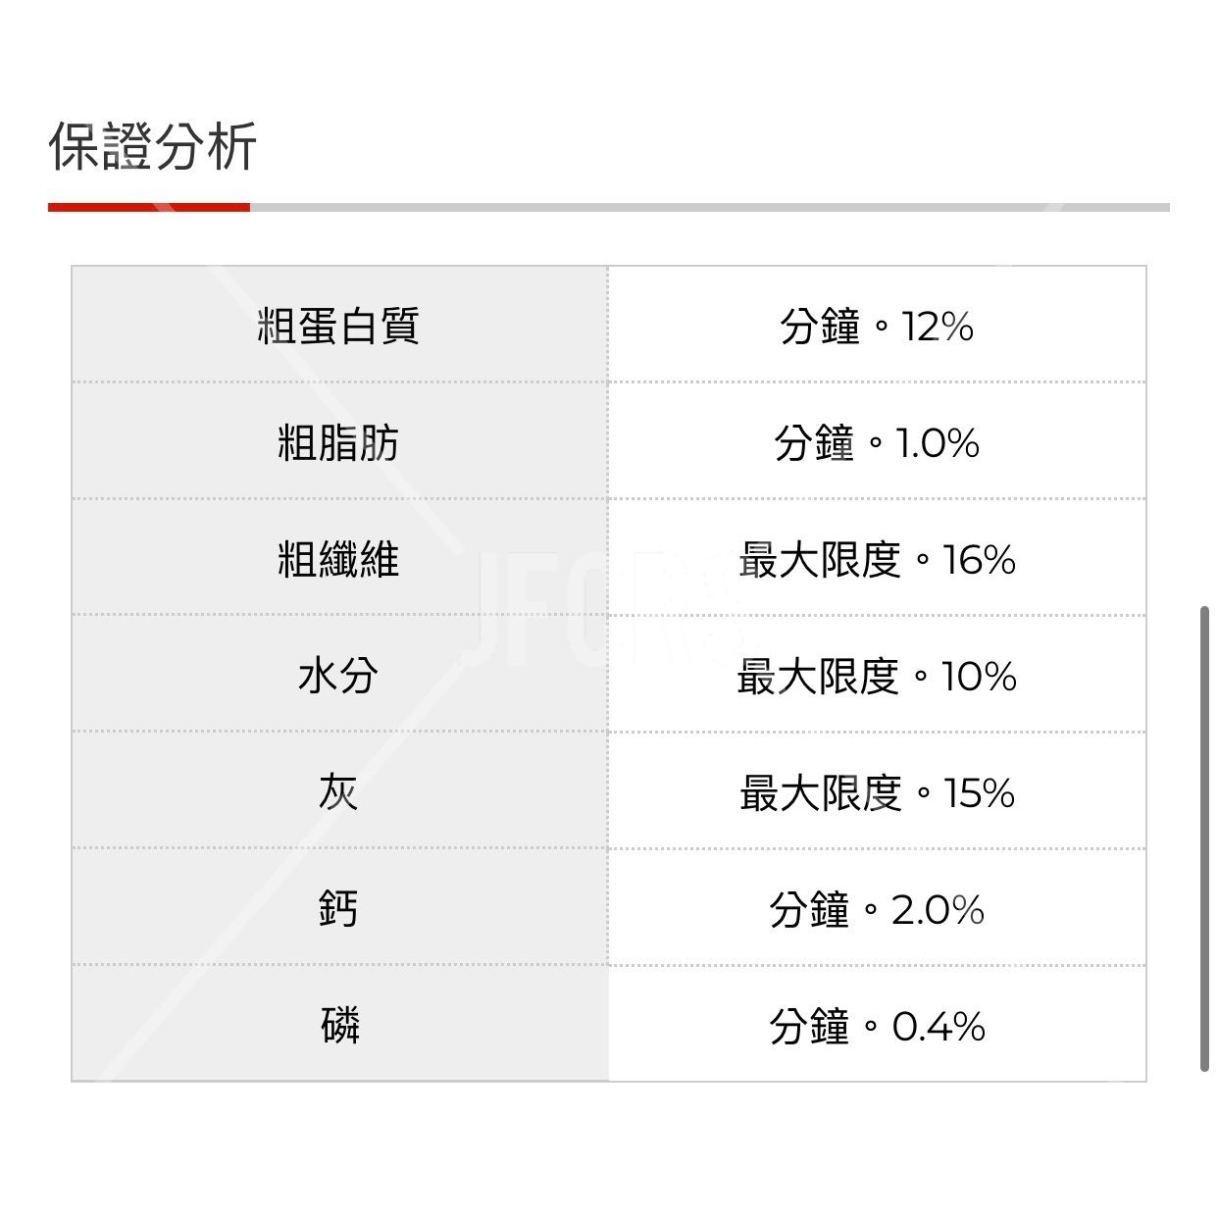Viewport: 1218px width, 1218px height.
Task: Click the red underline beneath 保證分析
Action: coord(149,207)
